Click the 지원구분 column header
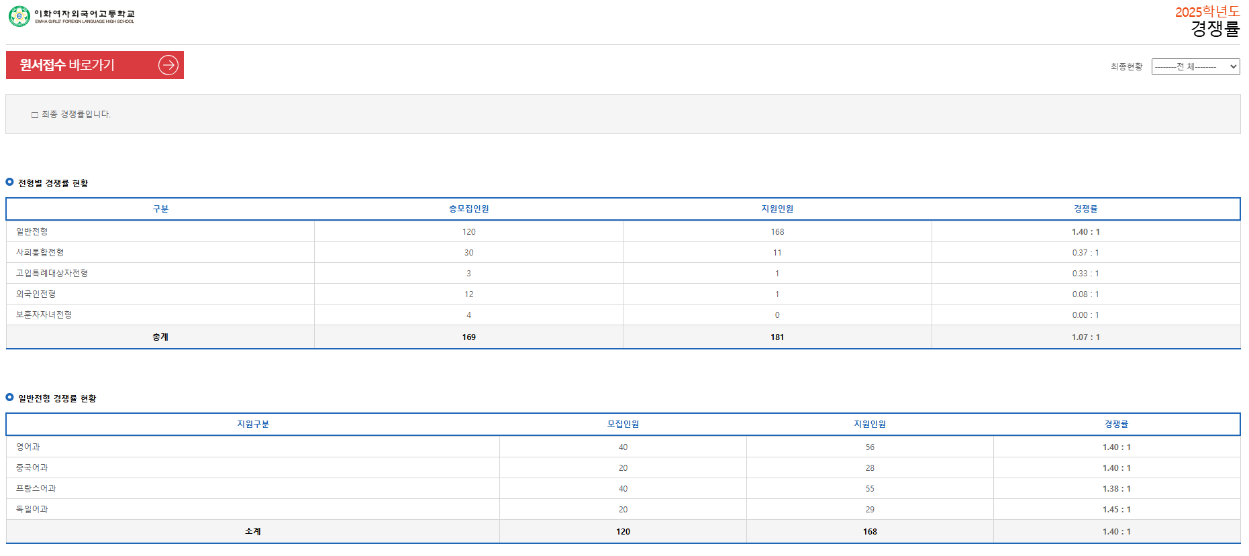The width and height of the screenshot is (1249, 556). pos(253,424)
